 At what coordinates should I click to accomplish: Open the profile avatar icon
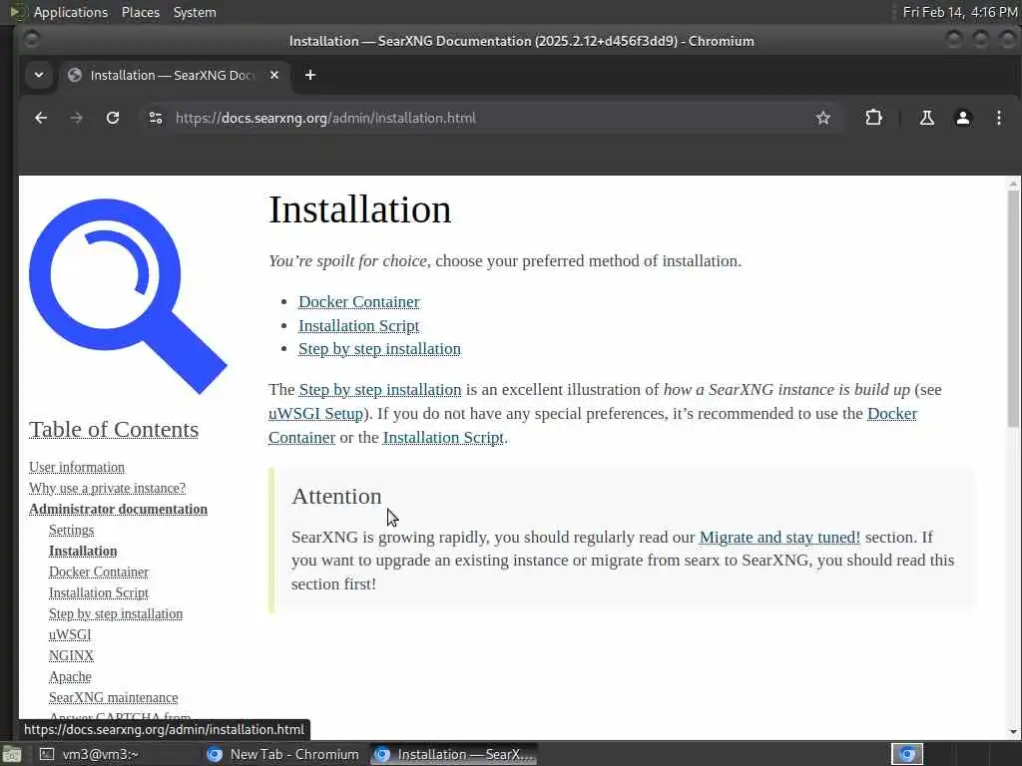click(x=963, y=118)
